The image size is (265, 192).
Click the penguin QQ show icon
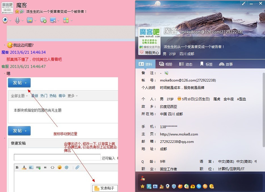pyautogui.click(x=161, y=186)
